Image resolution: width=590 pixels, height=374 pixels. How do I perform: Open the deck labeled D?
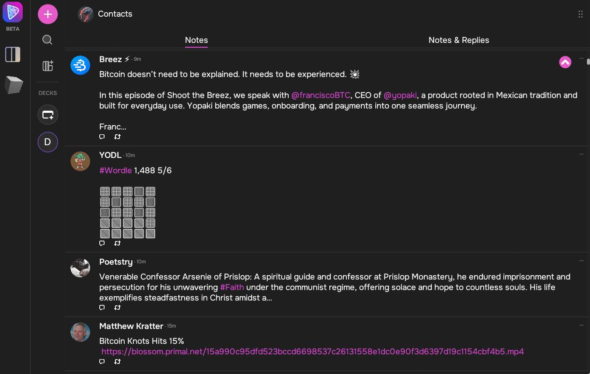pyautogui.click(x=48, y=142)
